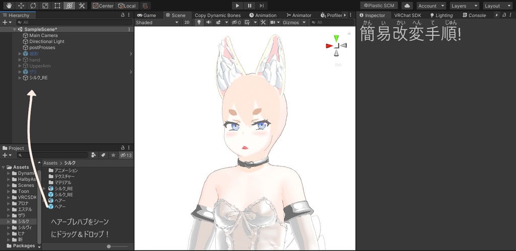Click the scene orientation gizmo red X axis
Viewport: 516px width, 251px height.
[x=329, y=46]
